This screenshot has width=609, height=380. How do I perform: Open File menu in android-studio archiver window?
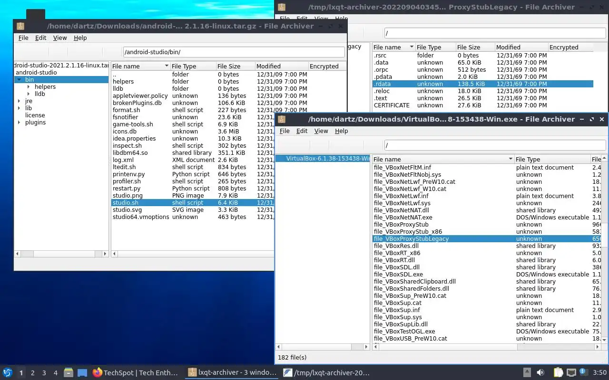(x=23, y=38)
